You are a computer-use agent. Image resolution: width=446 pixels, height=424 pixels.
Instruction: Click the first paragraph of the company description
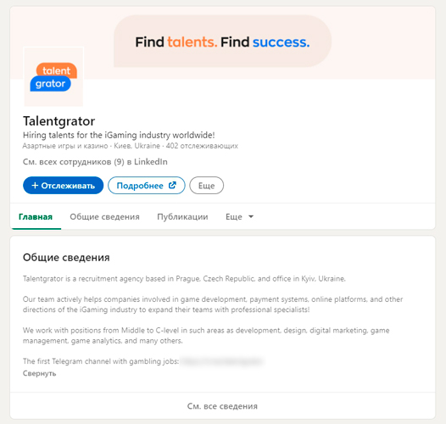[x=184, y=279]
